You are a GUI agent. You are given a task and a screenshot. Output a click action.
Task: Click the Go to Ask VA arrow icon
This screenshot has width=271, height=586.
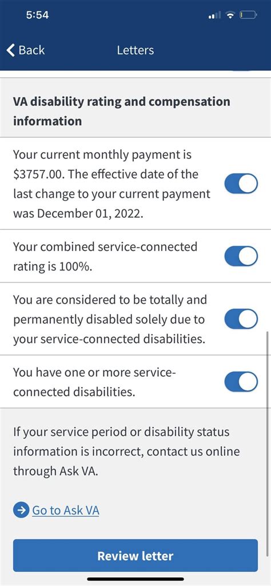[x=21, y=510]
